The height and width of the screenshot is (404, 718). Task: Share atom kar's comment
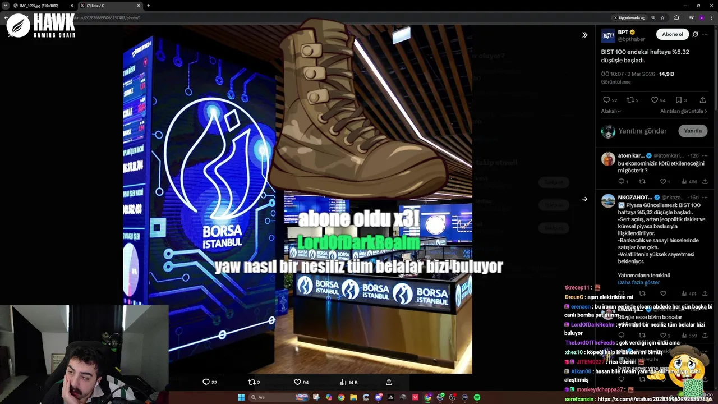click(705, 181)
